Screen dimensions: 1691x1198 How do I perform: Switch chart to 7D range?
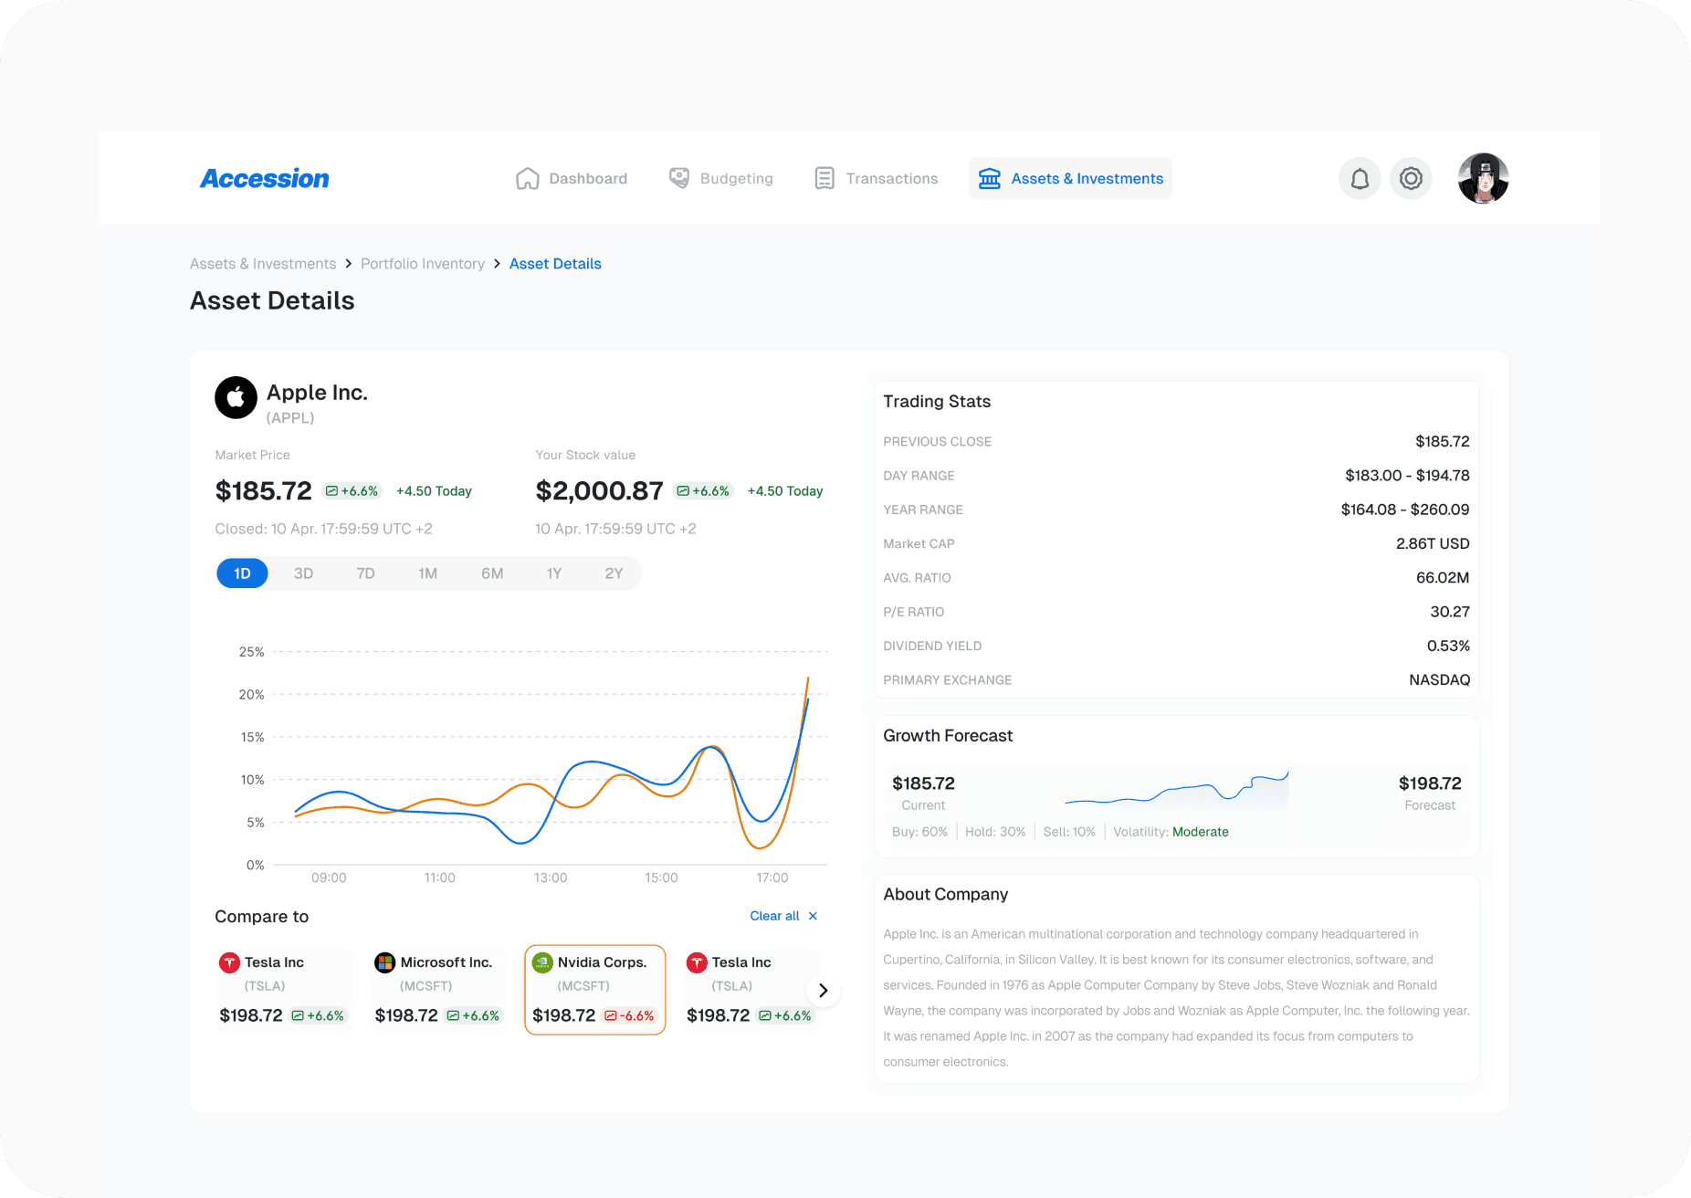(x=365, y=573)
